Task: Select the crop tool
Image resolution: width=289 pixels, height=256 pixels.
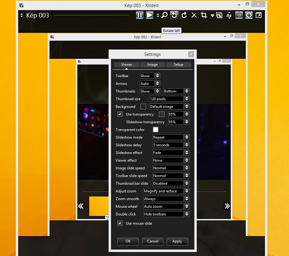Action: pyautogui.click(x=204, y=15)
